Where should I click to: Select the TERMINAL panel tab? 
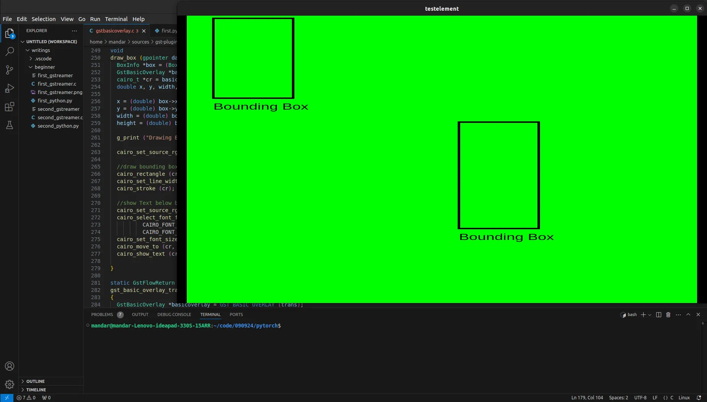click(x=210, y=314)
